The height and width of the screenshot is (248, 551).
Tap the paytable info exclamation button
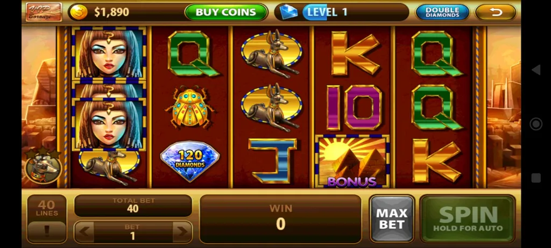coord(47,231)
